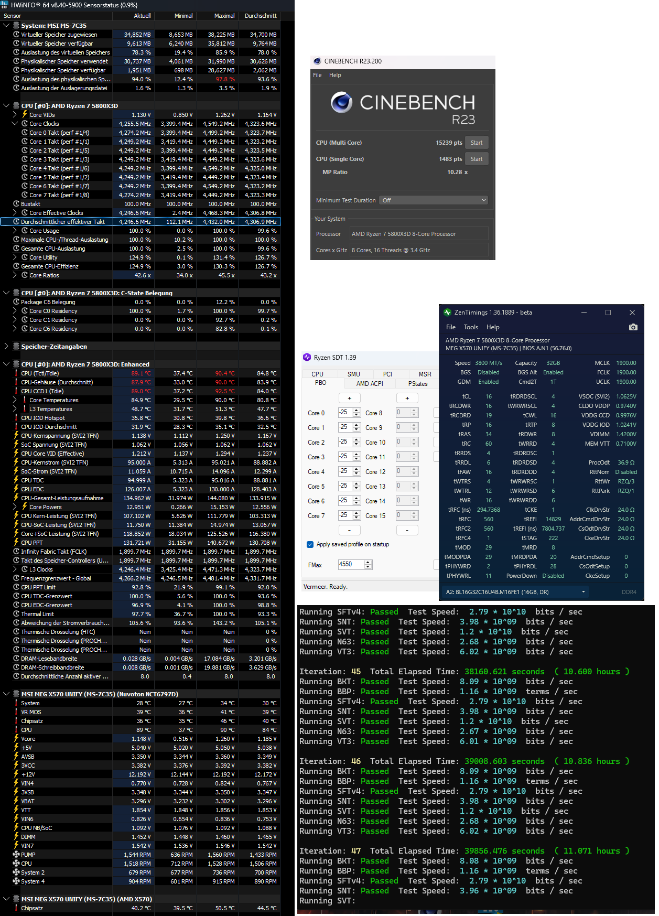
Task: Click the HWiNFO logo in the title bar
Action: pyautogui.click(x=5, y=5)
